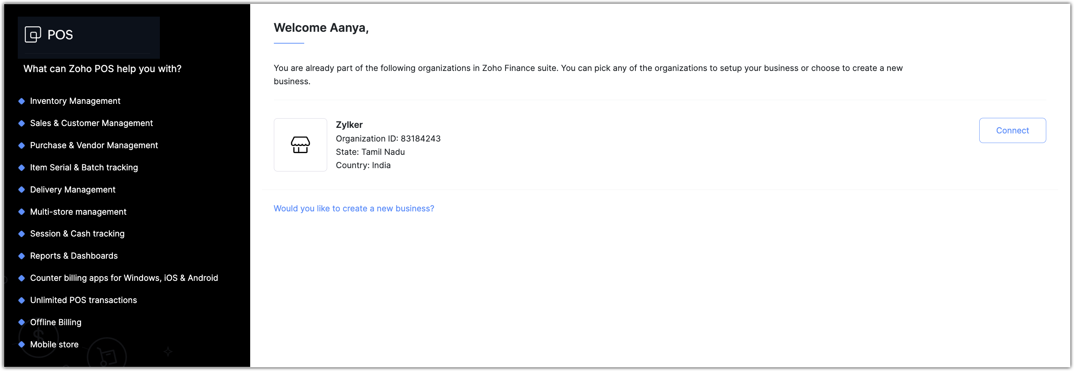
Task: Click the Multi-store management feature
Action: 78,212
